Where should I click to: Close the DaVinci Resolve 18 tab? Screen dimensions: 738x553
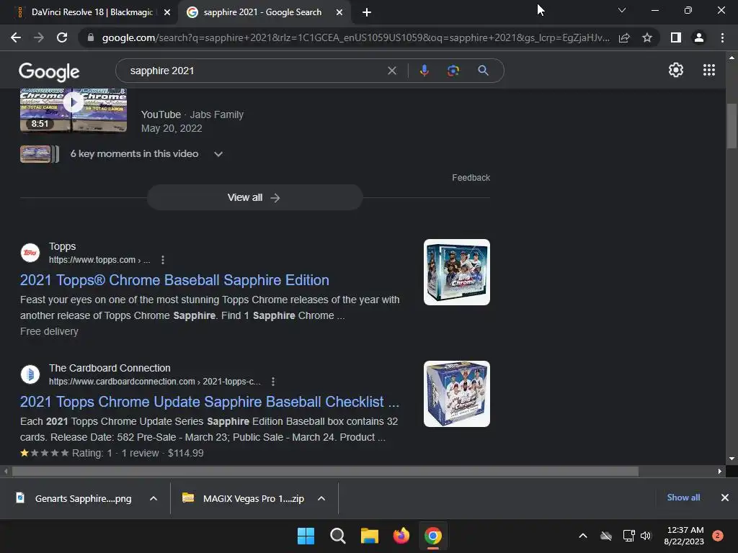[167, 12]
